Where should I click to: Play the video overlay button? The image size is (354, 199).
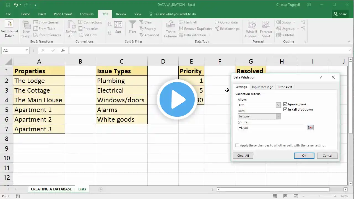(177, 99)
